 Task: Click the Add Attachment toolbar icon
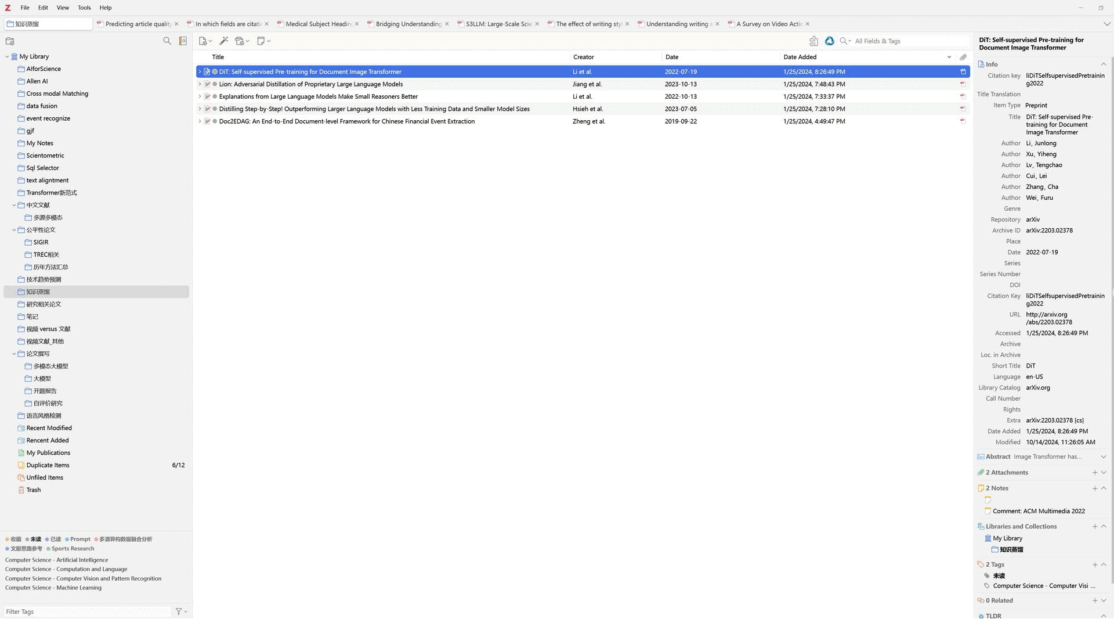point(242,41)
